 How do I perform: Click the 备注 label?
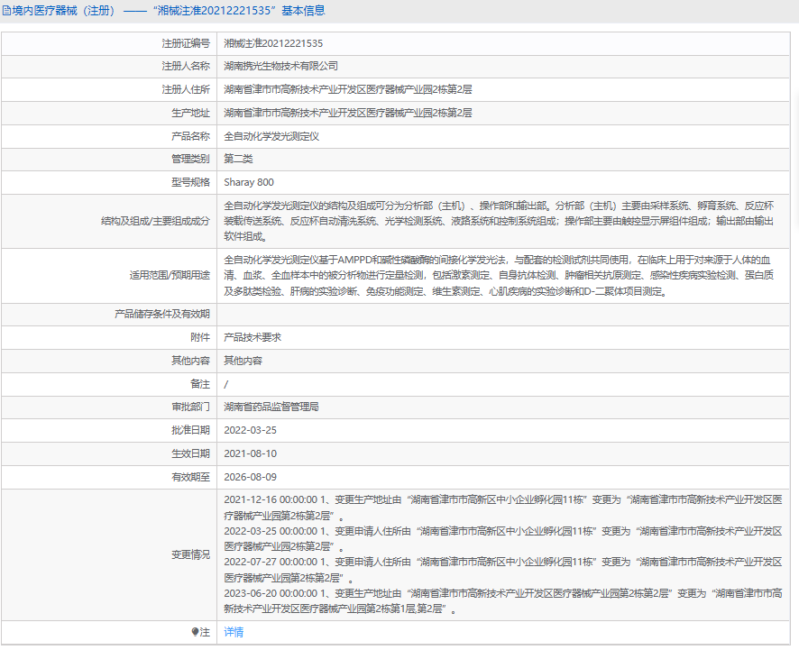[x=200, y=384]
